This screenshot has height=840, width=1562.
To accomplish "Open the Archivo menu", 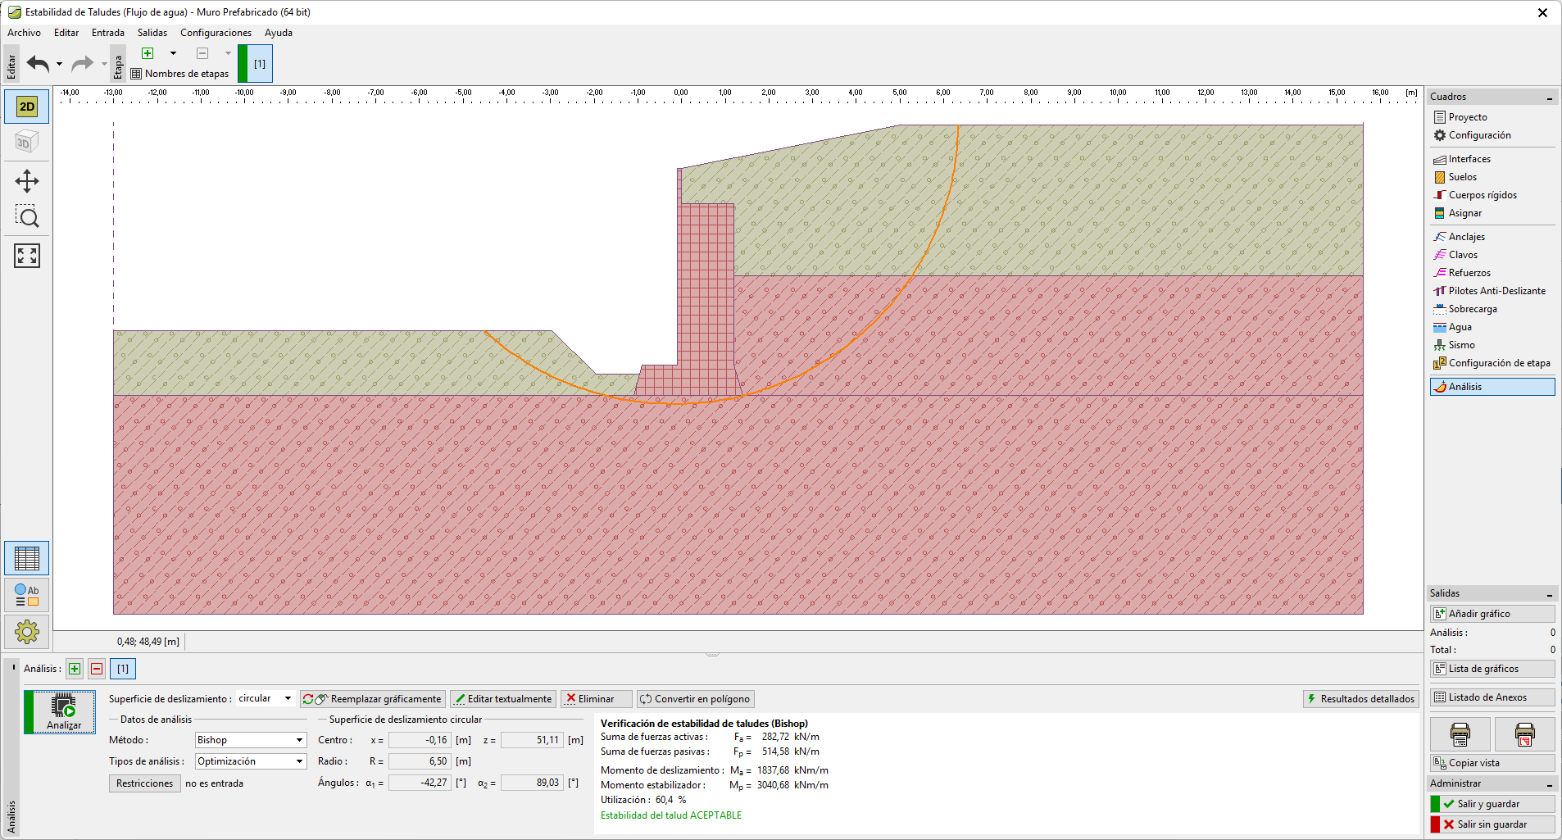I will coord(24,33).
